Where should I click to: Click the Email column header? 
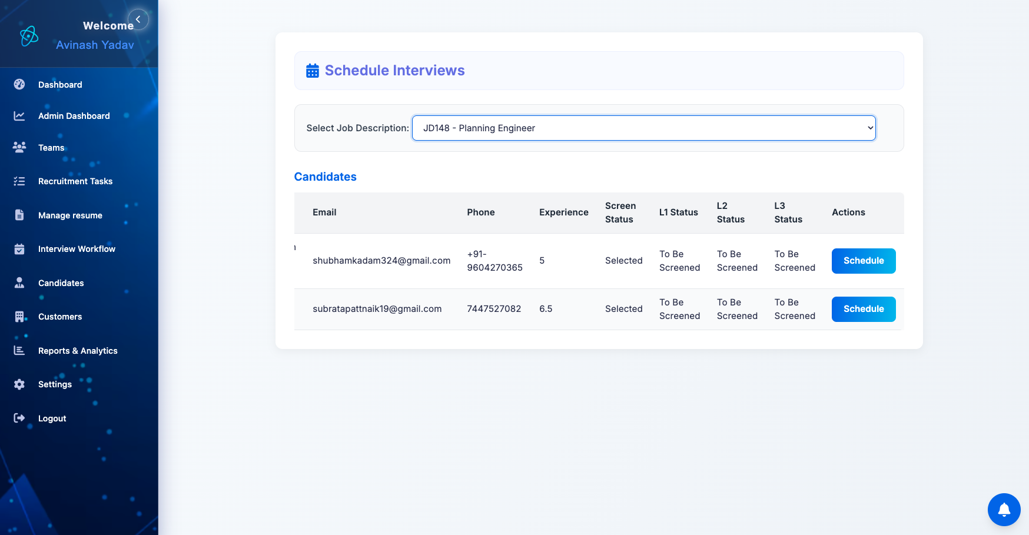[324, 212]
